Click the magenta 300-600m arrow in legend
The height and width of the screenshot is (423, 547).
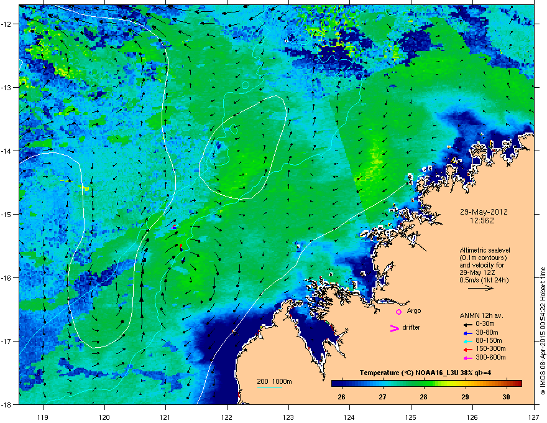[467, 358]
